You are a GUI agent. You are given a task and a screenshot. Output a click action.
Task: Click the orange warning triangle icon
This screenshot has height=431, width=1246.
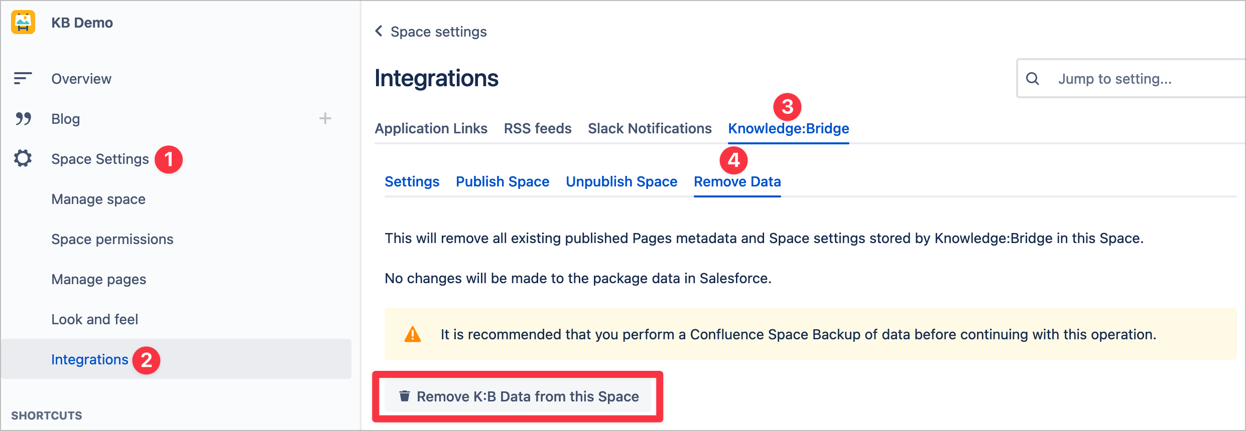point(413,334)
